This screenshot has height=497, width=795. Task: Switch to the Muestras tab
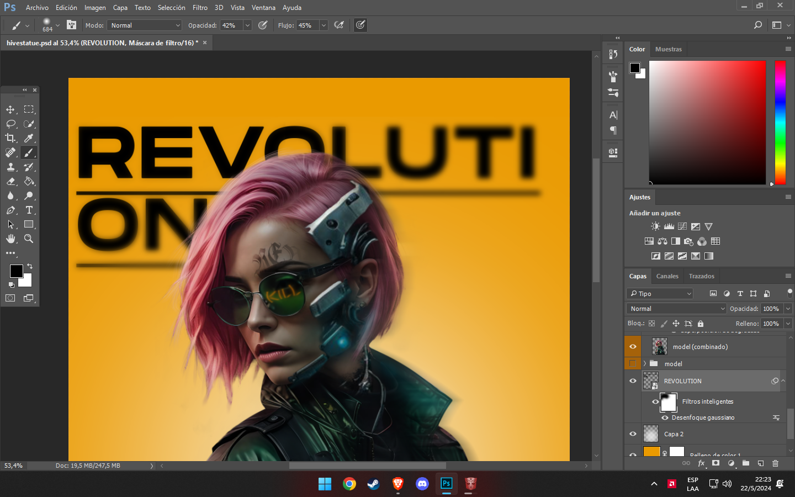668,49
